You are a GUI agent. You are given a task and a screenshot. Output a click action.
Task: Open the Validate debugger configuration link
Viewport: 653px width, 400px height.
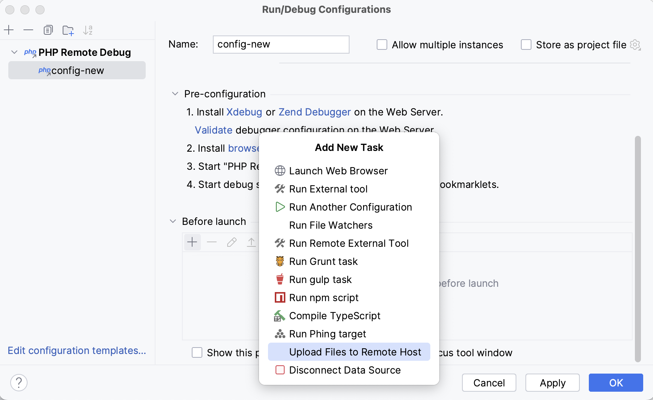point(213,130)
